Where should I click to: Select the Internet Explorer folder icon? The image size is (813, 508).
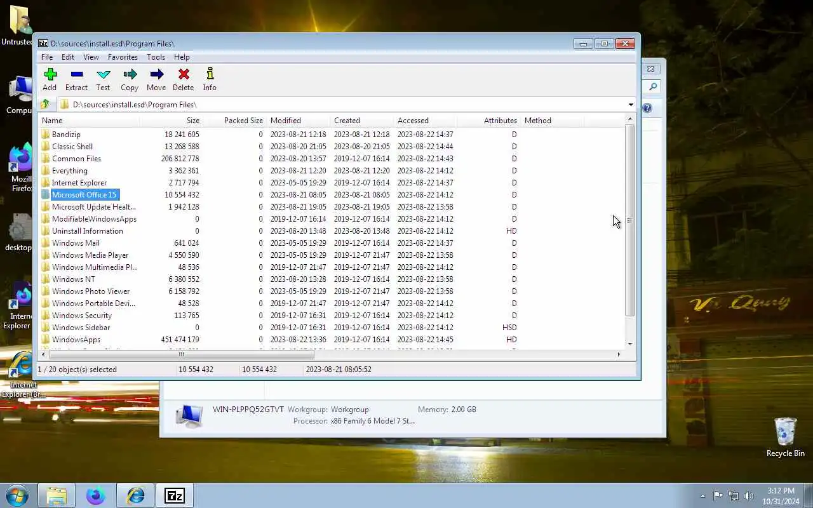click(x=45, y=183)
